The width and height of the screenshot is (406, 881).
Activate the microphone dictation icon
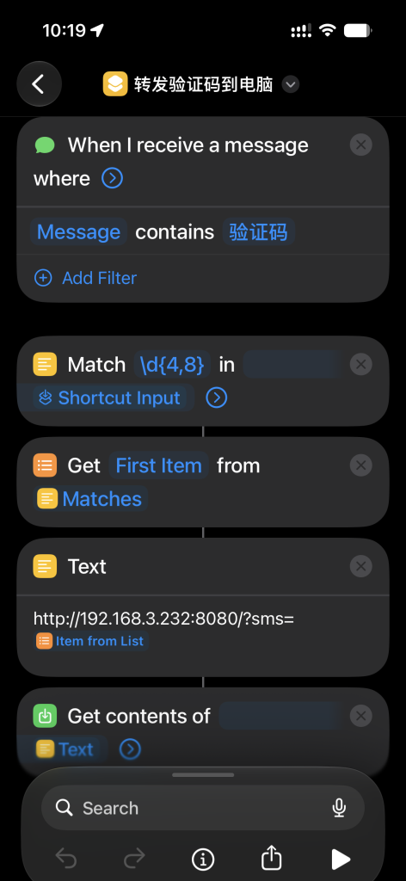tap(339, 808)
